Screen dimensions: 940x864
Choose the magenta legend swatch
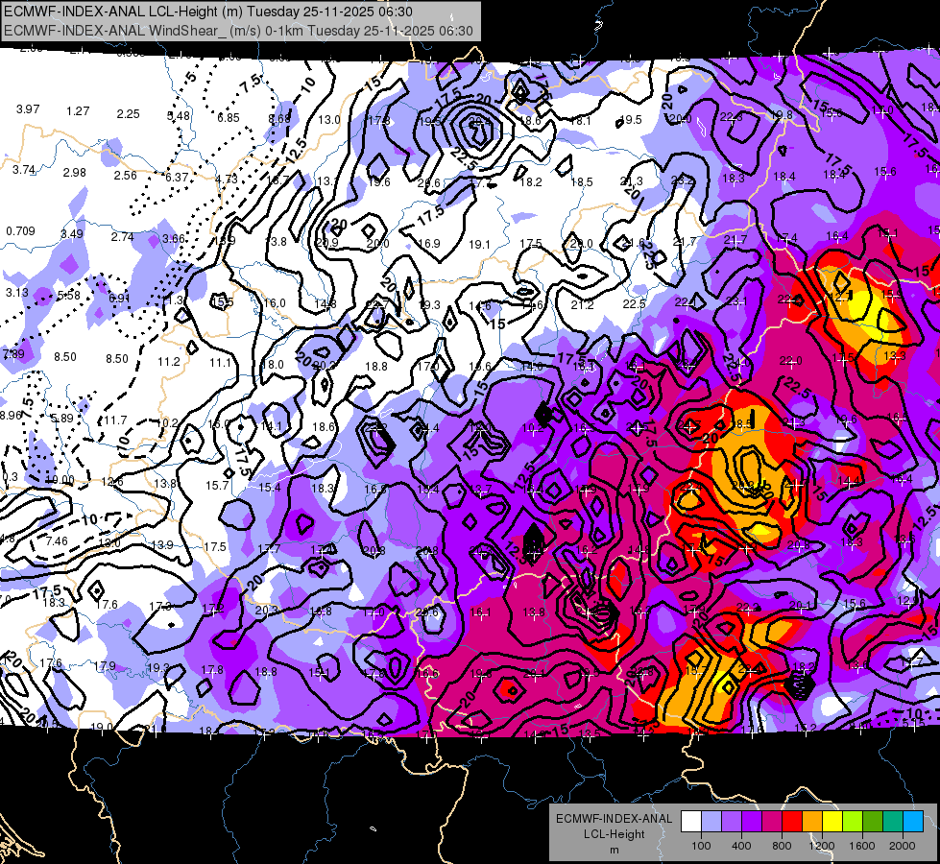coord(772,822)
